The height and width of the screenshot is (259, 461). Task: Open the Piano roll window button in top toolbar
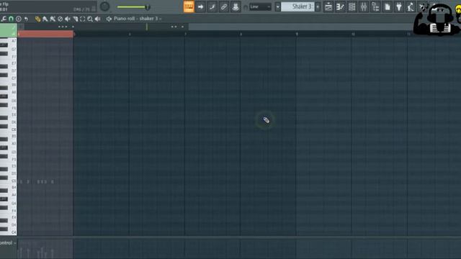click(x=340, y=6)
